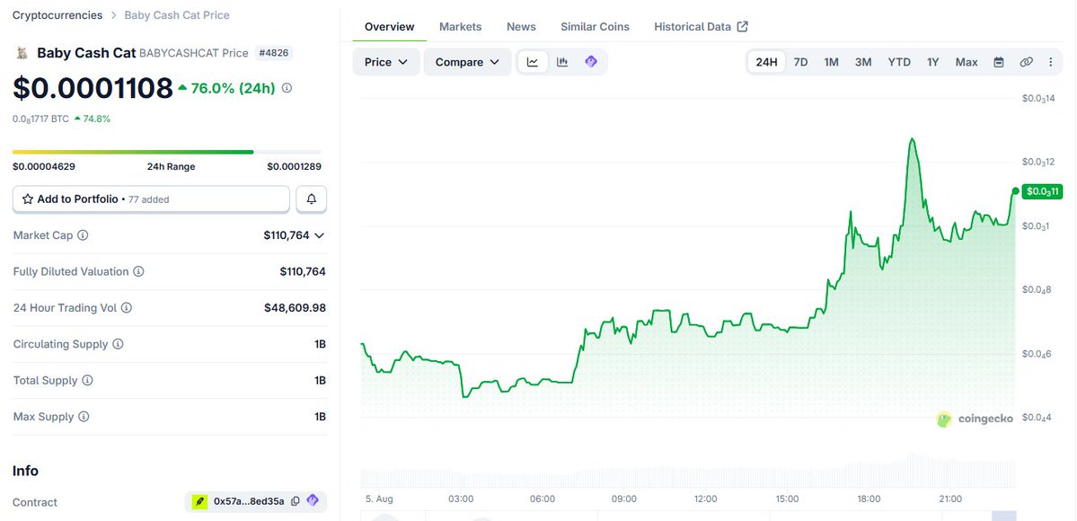1077x521 pixels.
Task: Click the purple diamond icon beside contract
Action: point(313,500)
